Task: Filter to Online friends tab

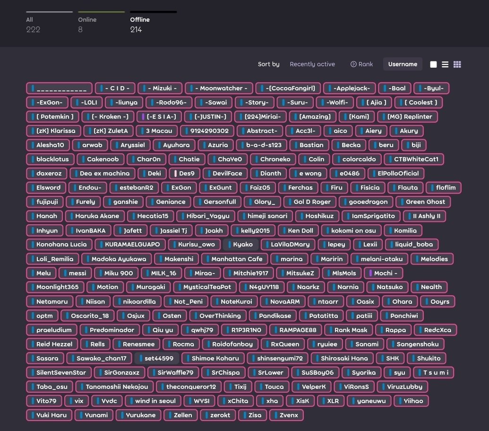Action: point(102,23)
